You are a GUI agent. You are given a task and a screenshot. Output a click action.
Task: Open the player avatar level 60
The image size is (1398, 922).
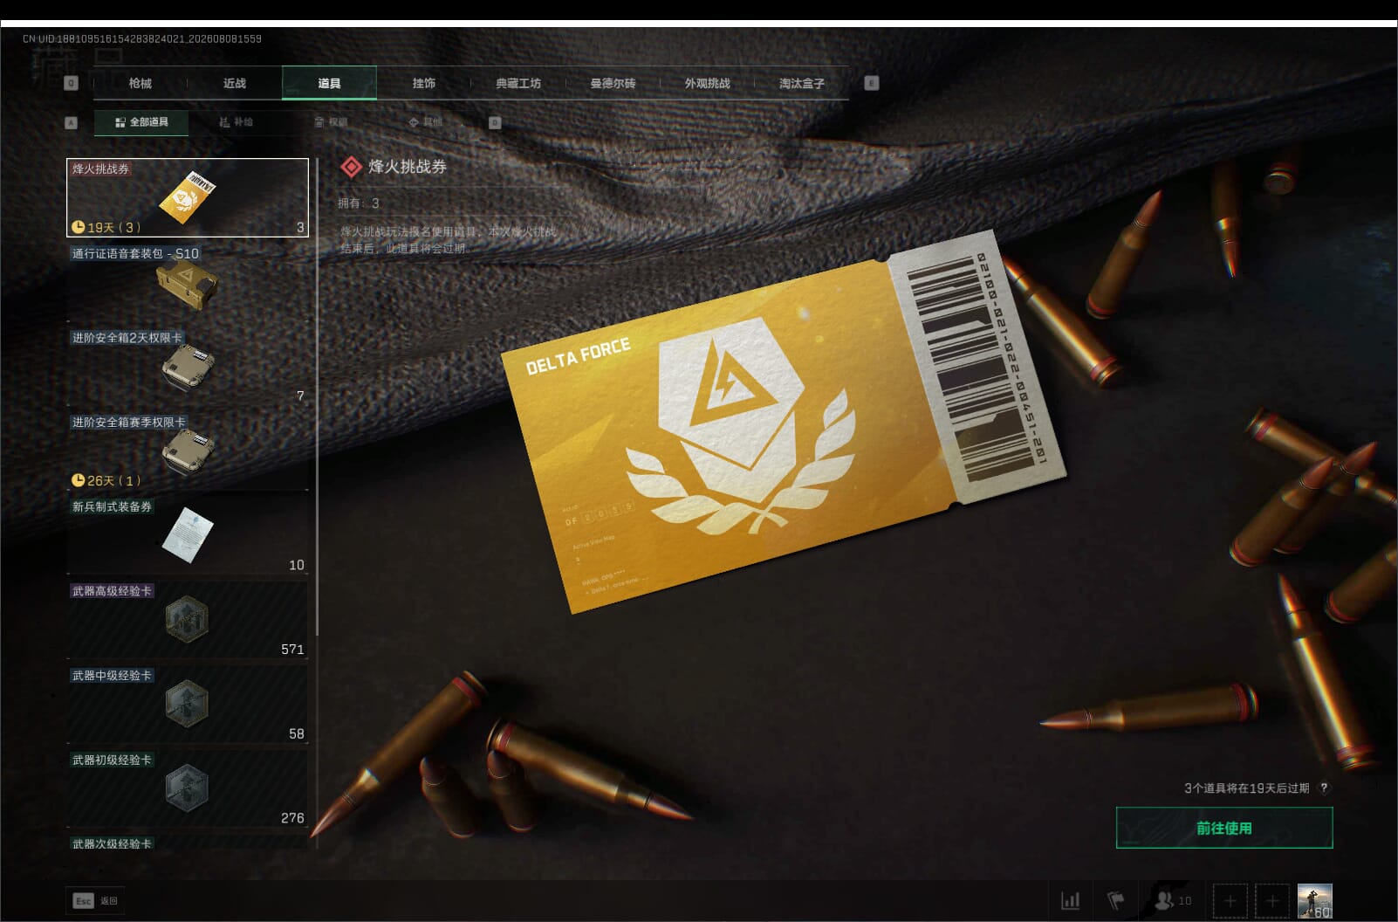click(1315, 900)
